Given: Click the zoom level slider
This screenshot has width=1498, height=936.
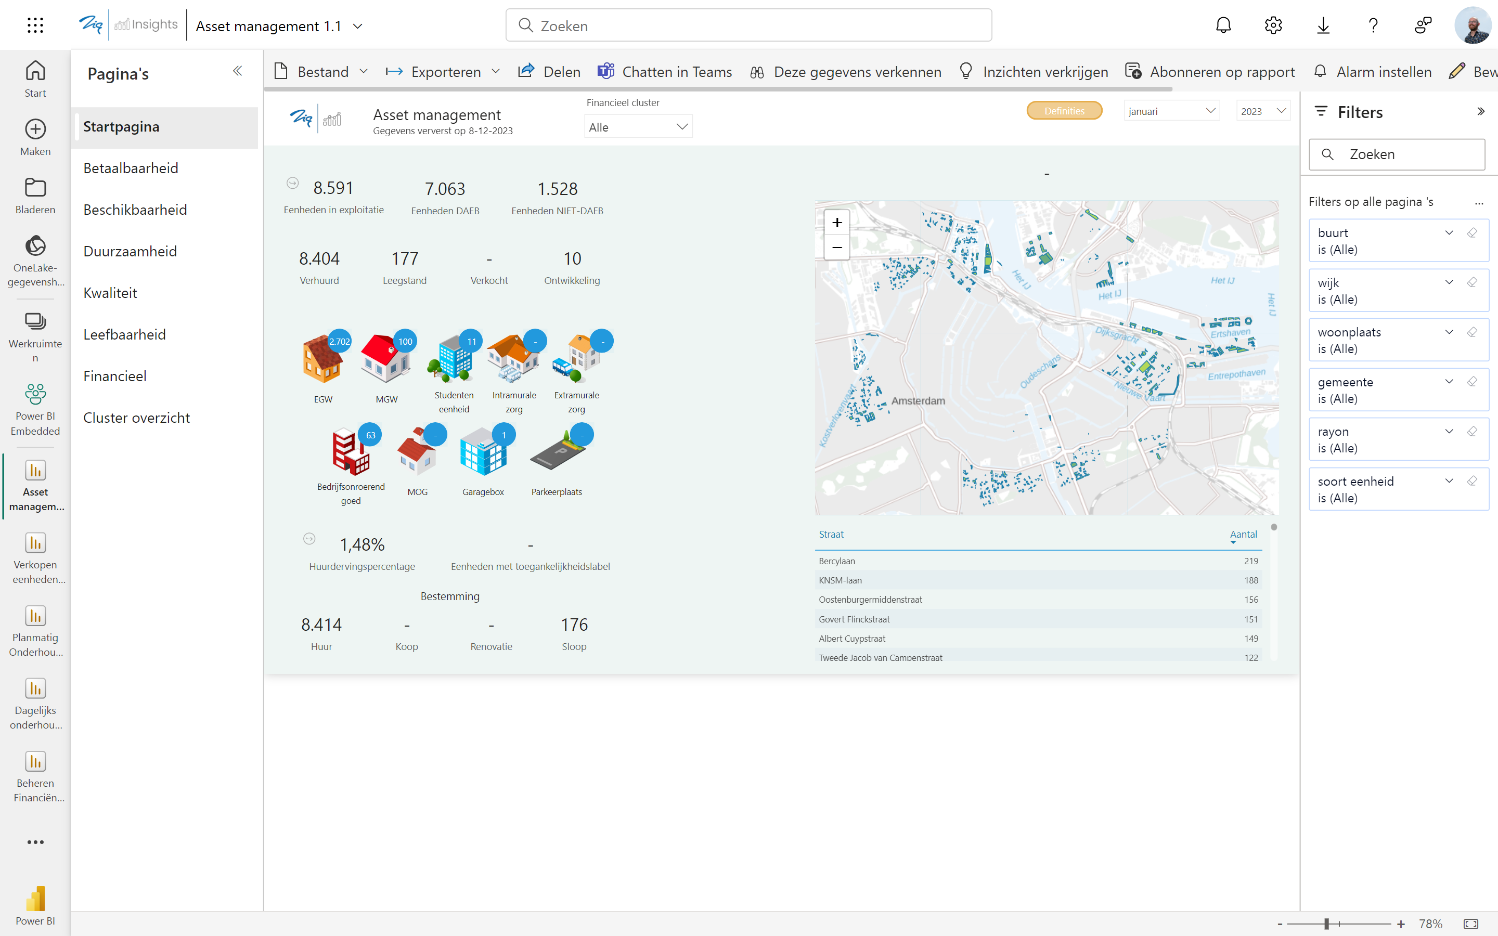Looking at the screenshot, I should tap(1326, 924).
